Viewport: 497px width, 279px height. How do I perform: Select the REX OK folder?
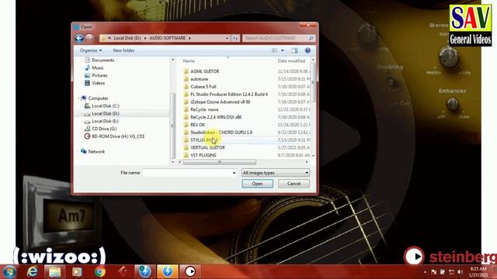tap(197, 125)
